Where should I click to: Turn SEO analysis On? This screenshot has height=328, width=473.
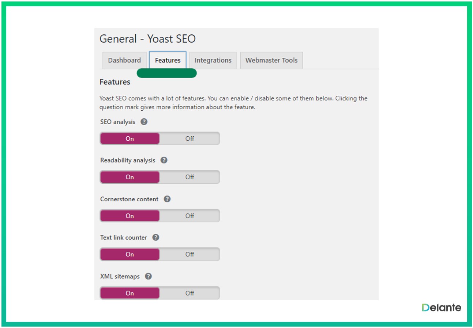[x=130, y=138]
